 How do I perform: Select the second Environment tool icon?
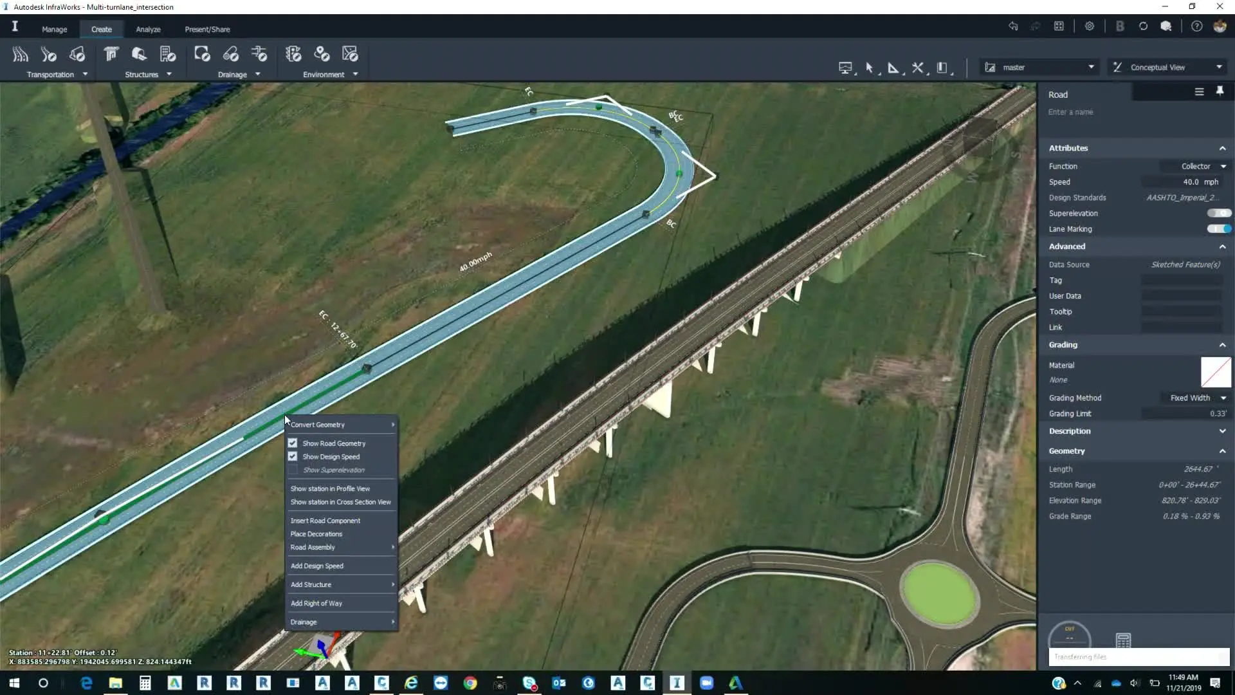[x=322, y=55]
